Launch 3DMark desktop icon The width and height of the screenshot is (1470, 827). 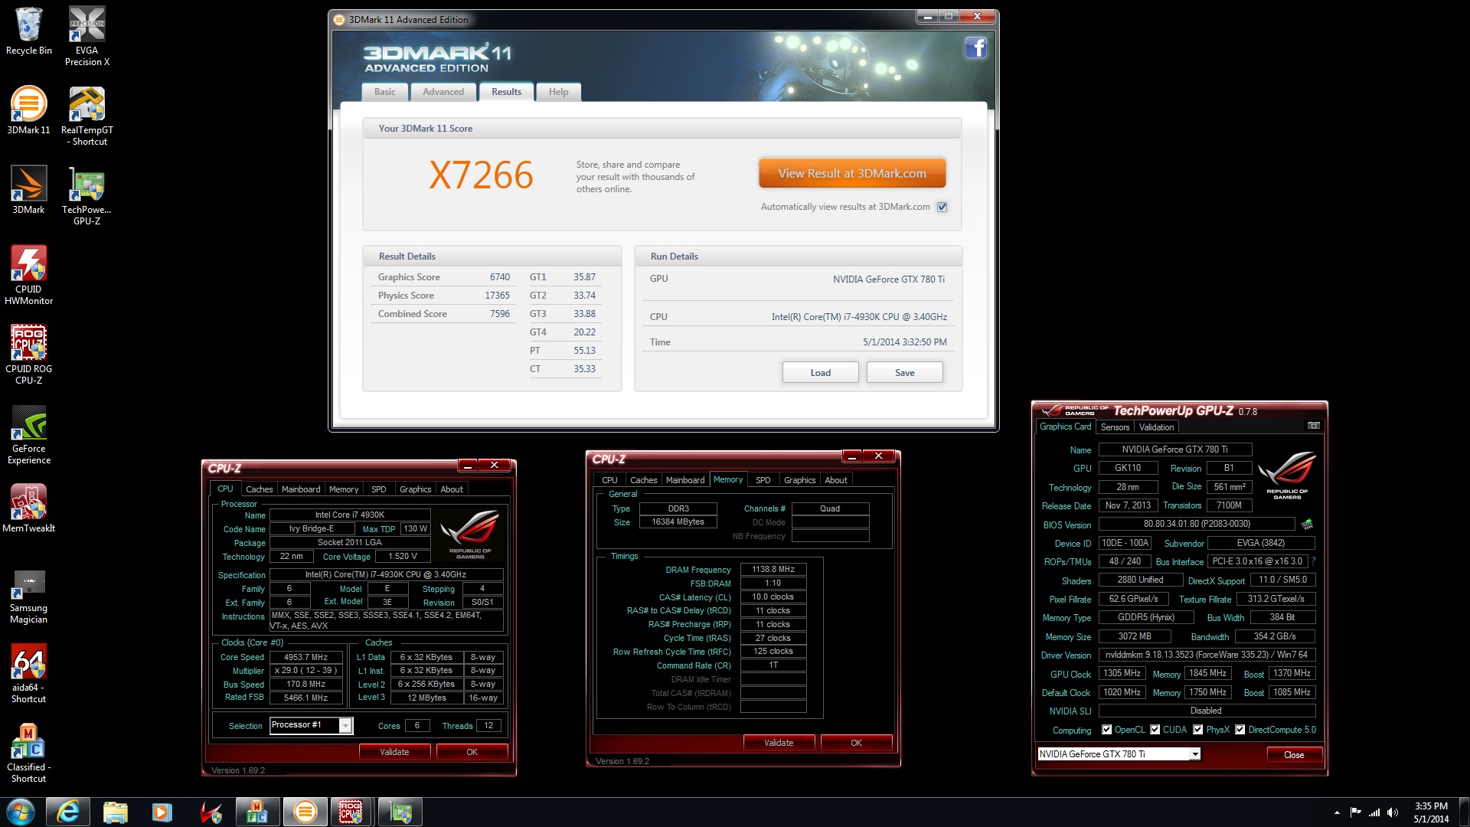tap(28, 190)
